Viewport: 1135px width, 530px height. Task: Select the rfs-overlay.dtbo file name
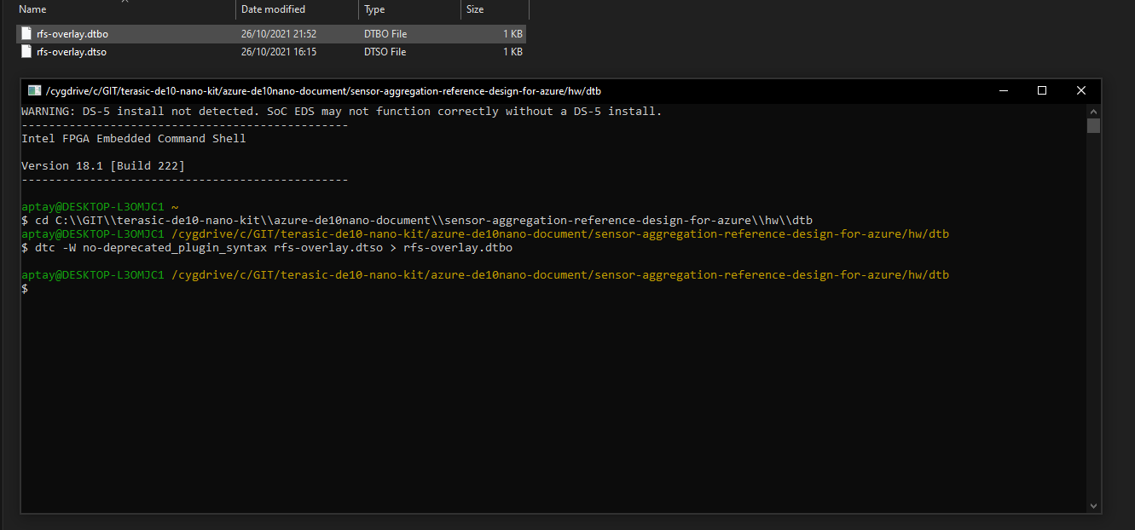click(72, 34)
